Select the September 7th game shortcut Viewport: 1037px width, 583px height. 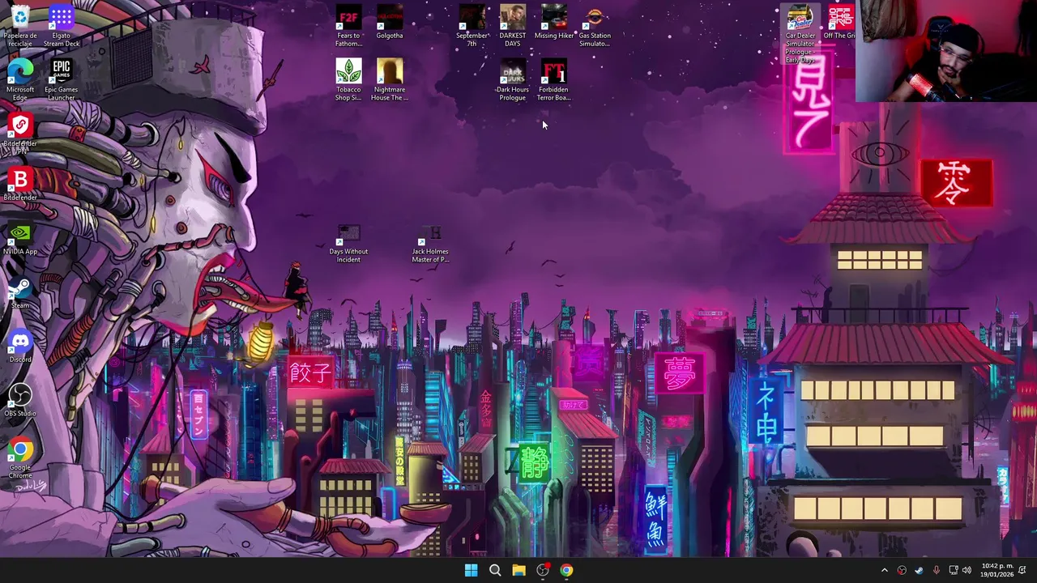(472, 26)
